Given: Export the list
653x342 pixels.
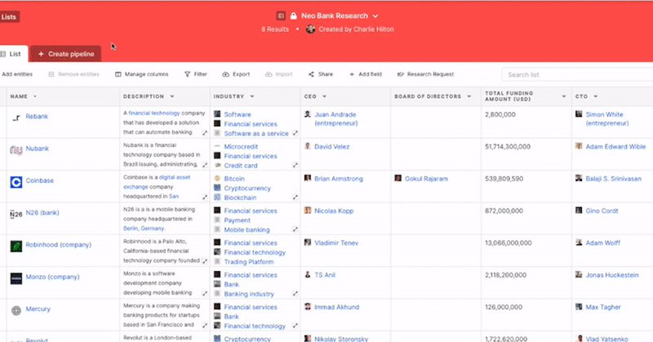Looking at the screenshot, I should (236, 74).
